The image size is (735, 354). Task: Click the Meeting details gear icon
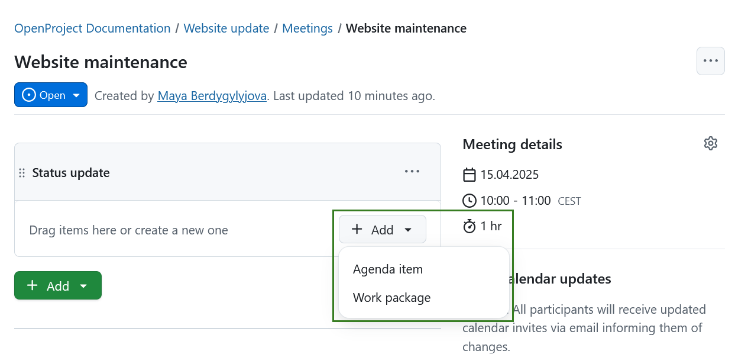click(x=710, y=143)
